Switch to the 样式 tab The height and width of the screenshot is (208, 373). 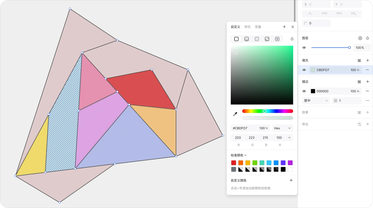point(247,27)
